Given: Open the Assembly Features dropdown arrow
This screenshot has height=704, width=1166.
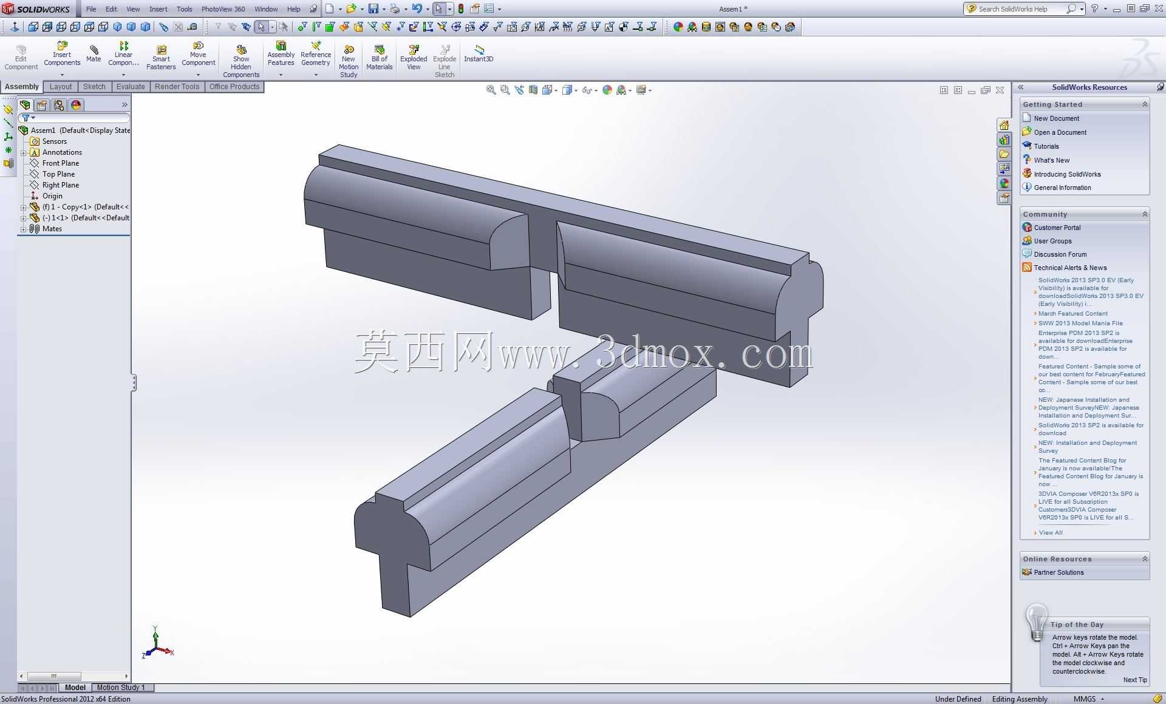Looking at the screenshot, I should 281,75.
